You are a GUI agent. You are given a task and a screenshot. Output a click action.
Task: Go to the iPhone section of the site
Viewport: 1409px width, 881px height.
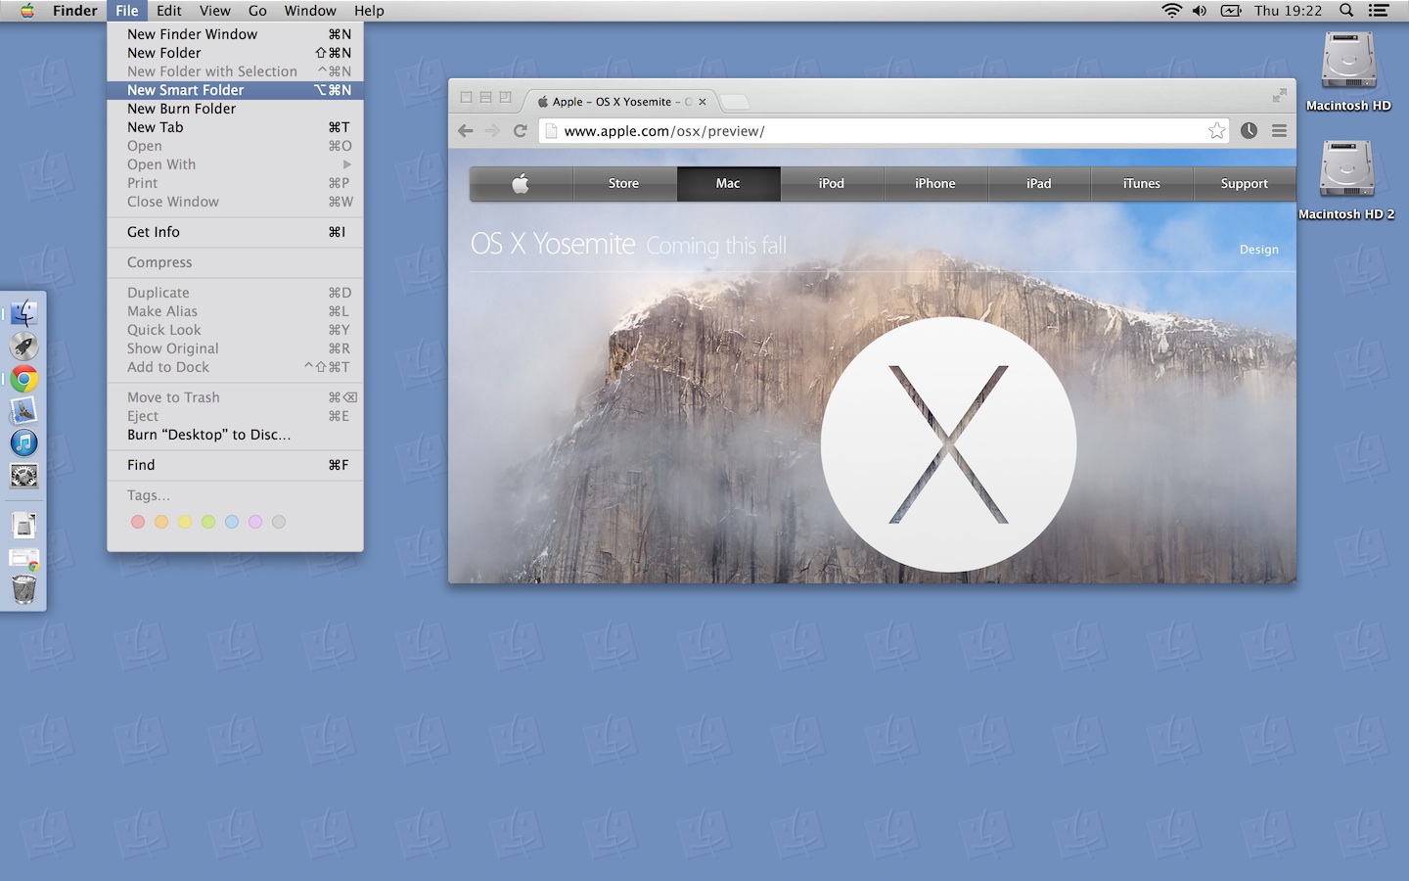[934, 183]
